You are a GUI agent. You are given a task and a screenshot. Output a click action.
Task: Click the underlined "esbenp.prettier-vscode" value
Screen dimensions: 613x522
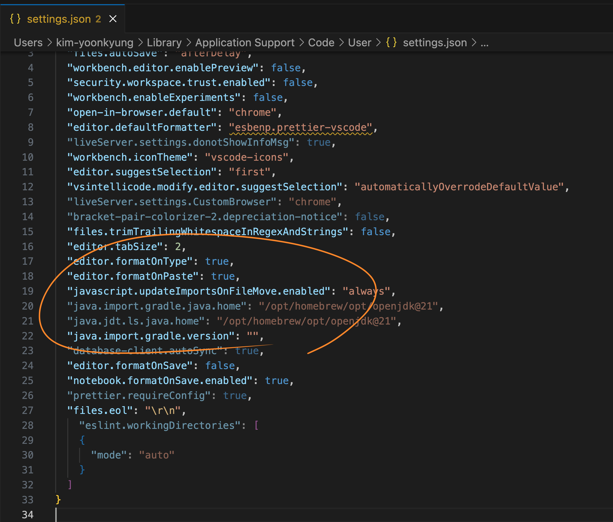(x=301, y=127)
